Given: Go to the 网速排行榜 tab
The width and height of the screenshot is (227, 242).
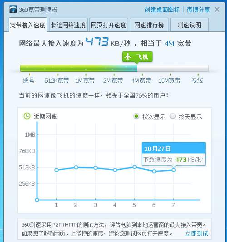Looking at the screenshot, I should coord(149,25).
